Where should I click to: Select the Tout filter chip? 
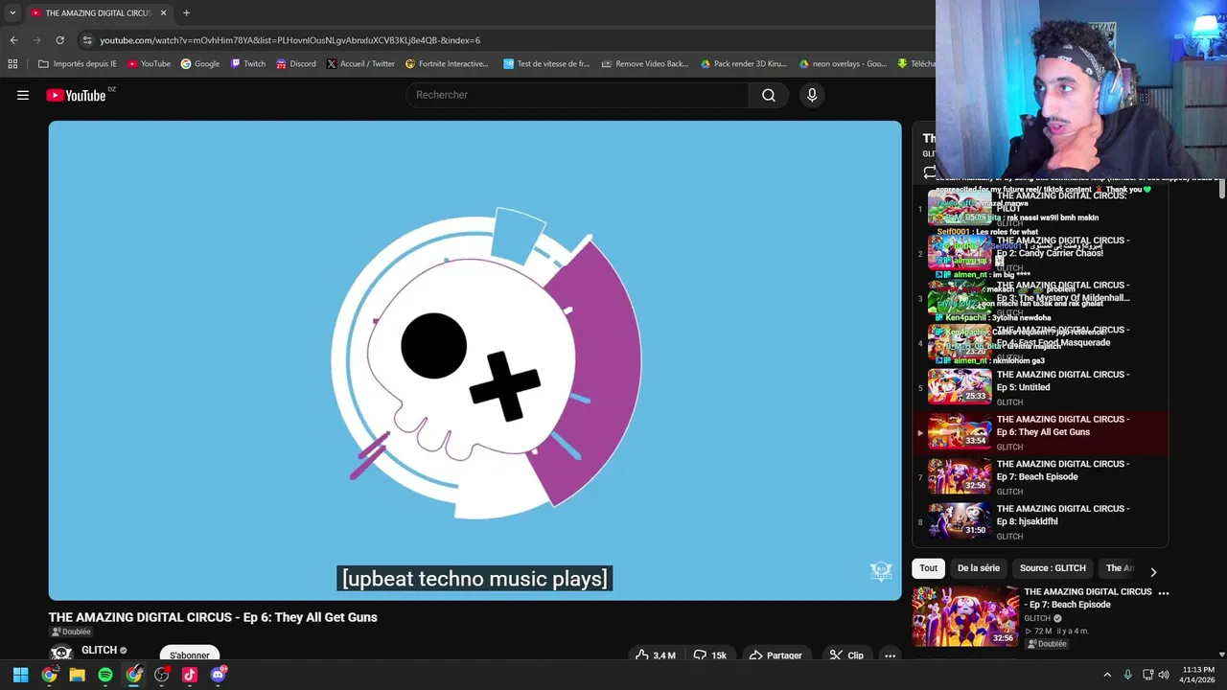(x=928, y=568)
